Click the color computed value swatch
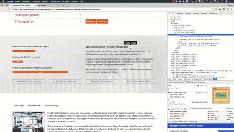The width and height of the screenshot is (234, 132). point(228,114)
